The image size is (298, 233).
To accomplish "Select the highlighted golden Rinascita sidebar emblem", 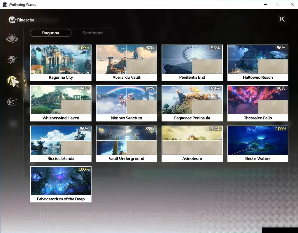I will pos(13,81).
